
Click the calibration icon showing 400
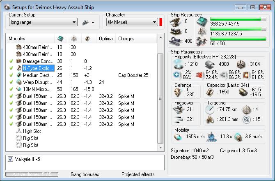pos(175,41)
